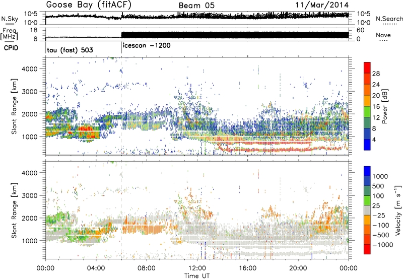The image size is (403, 279).
Task: Click the icescan start marker line at 06:00
Action: tap(121, 48)
